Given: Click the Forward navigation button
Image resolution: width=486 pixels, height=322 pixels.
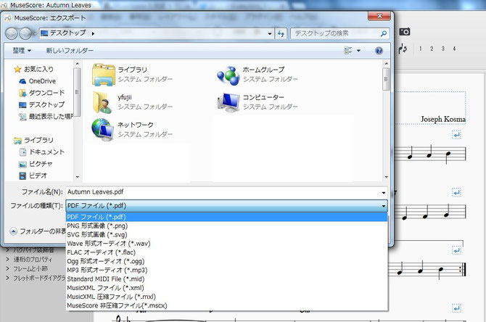Looking at the screenshot, I should (x=25, y=33).
